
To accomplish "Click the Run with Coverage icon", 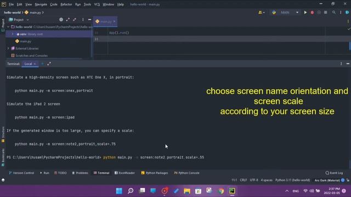I will click(x=319, y=13).
